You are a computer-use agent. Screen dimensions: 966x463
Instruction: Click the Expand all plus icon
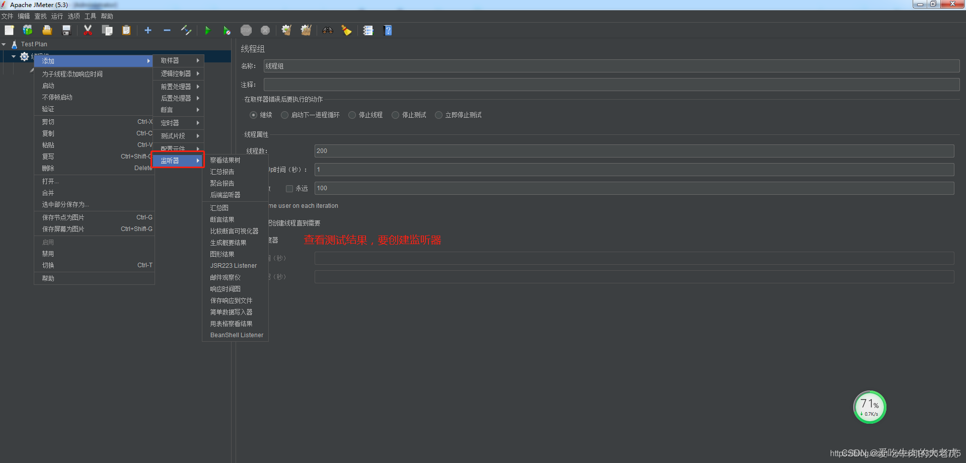click(x=148, y=30)
